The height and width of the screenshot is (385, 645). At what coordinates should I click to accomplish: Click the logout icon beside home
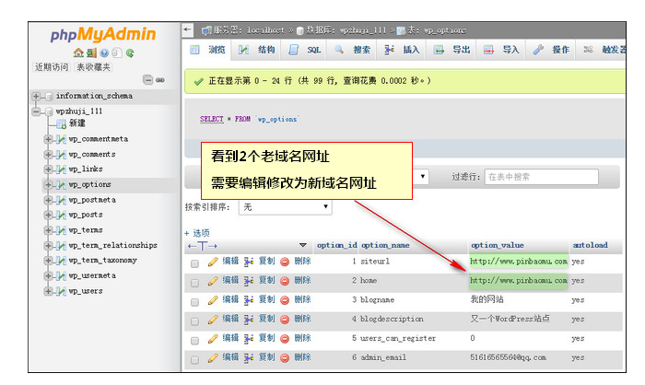click(x=91, y=52)
